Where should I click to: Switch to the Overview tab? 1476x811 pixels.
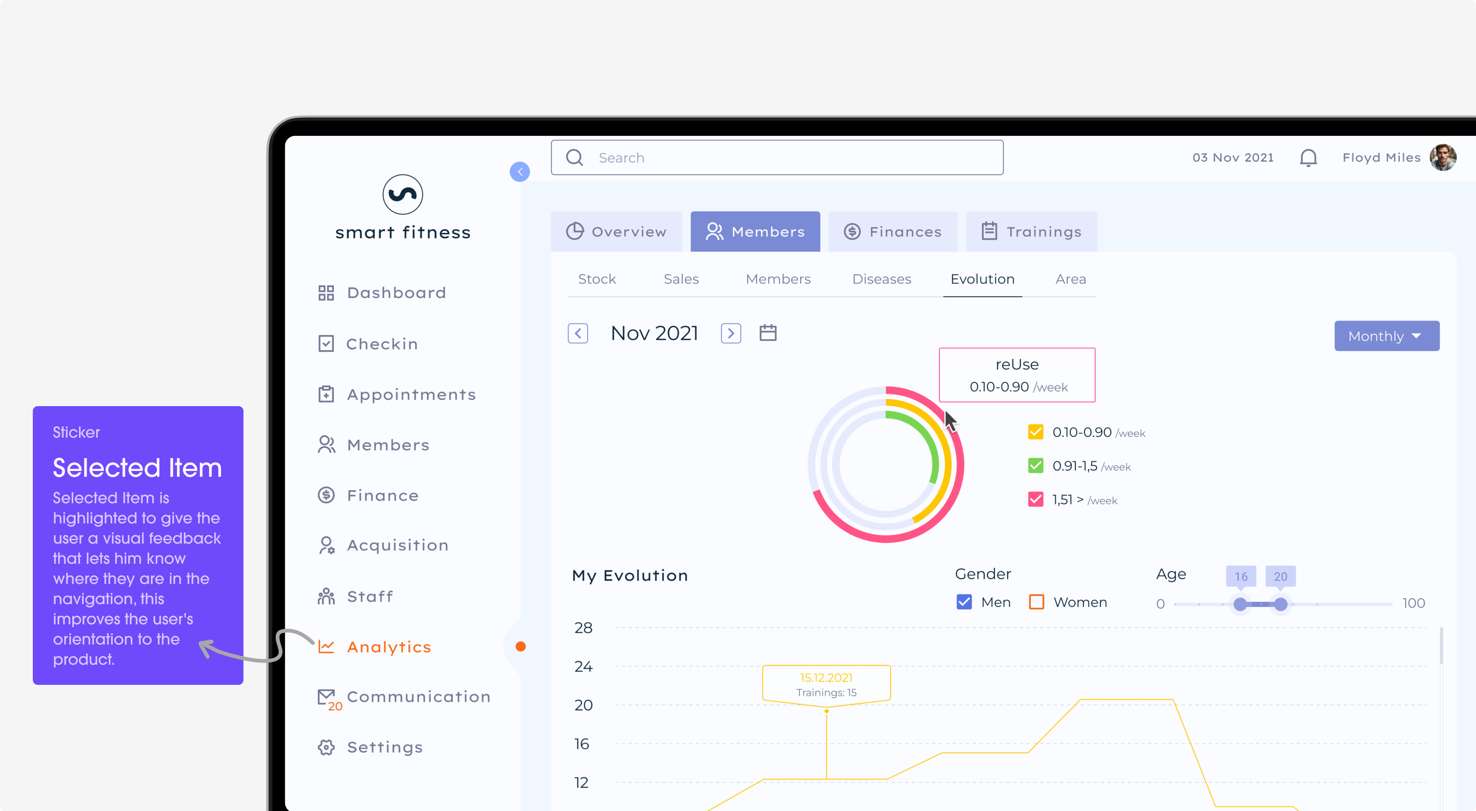[x=616, y=231]
